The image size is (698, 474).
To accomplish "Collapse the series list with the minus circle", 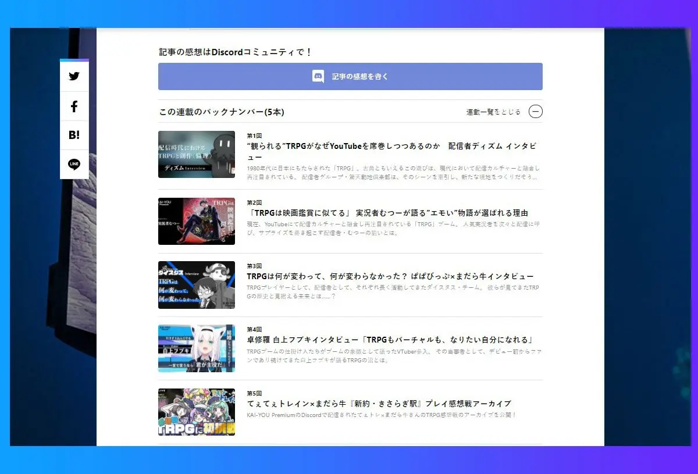I will tap(536, 112).
